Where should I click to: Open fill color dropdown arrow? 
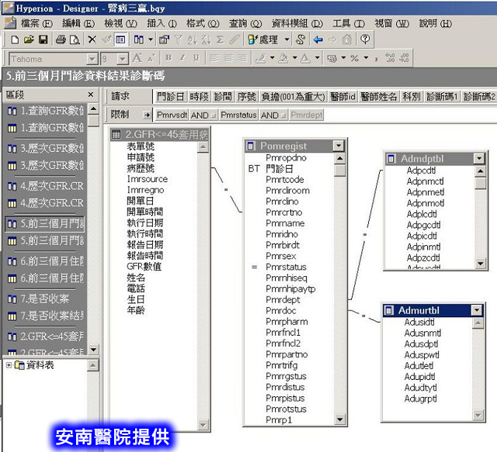(x=294, y=58)
